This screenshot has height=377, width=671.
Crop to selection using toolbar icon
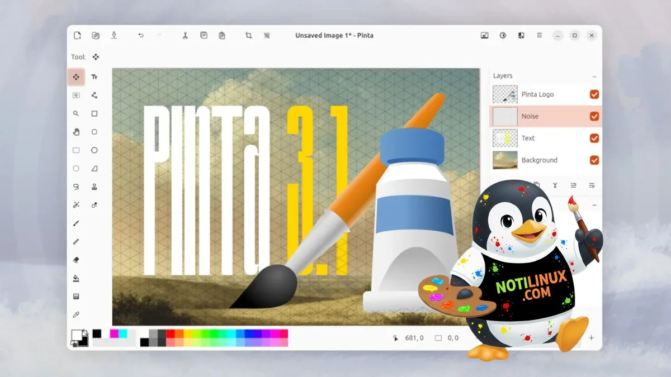pyautogui.click(x=249, y=35)
